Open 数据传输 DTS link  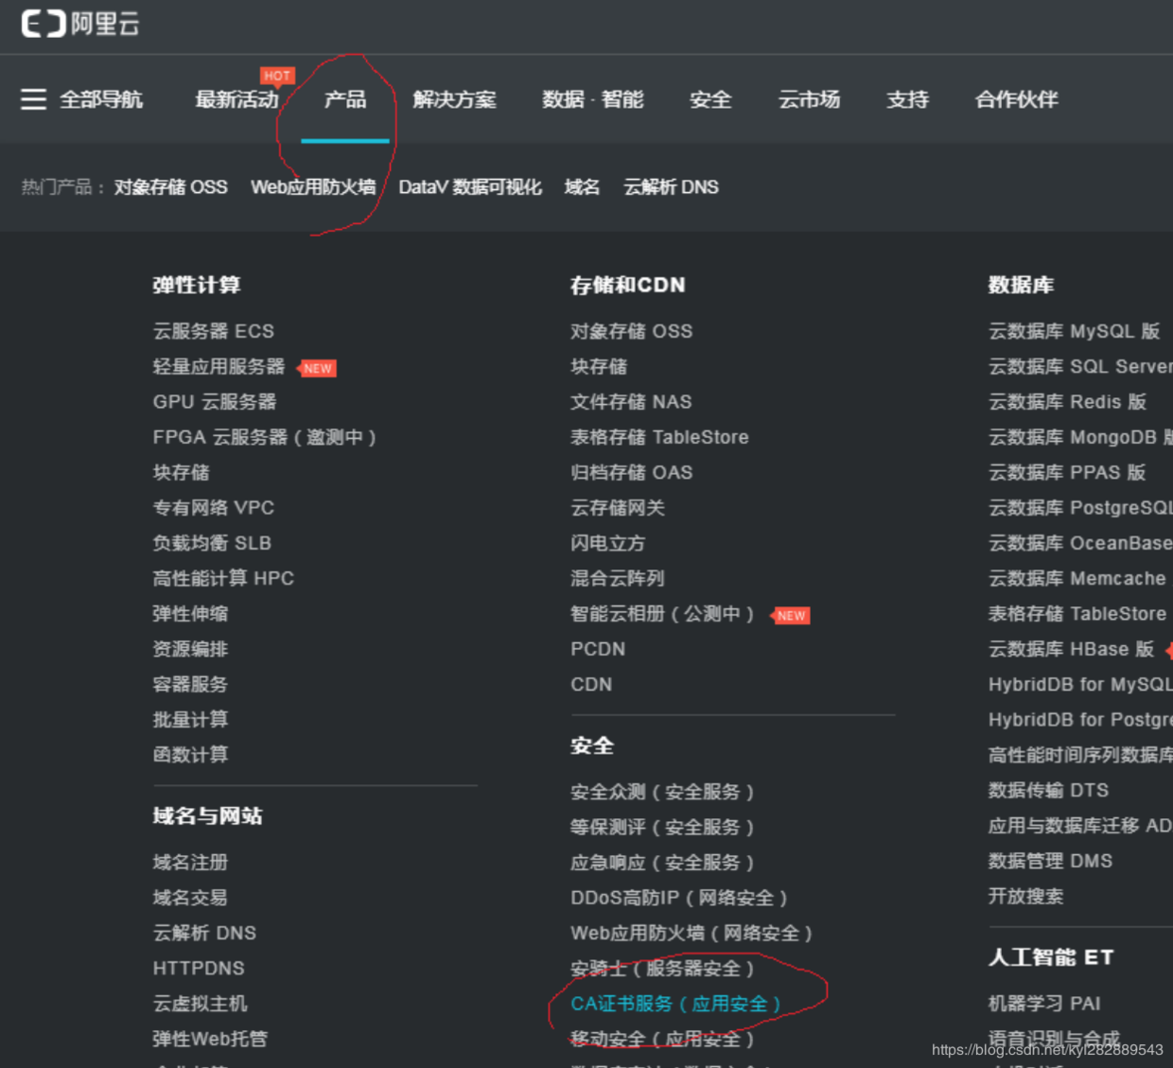click(x=1048, y=790)
